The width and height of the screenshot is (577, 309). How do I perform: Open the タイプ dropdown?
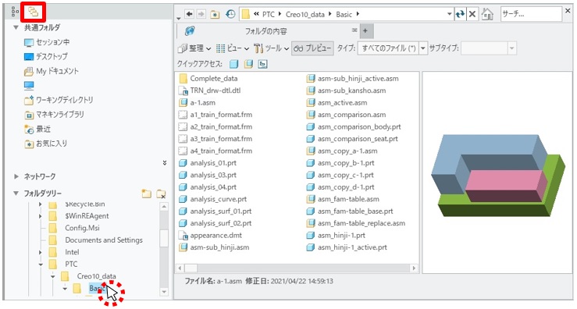tap(423, 48)
